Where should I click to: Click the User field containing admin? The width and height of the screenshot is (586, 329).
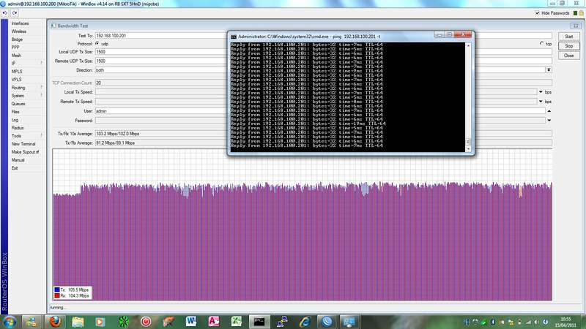[161, 111]
